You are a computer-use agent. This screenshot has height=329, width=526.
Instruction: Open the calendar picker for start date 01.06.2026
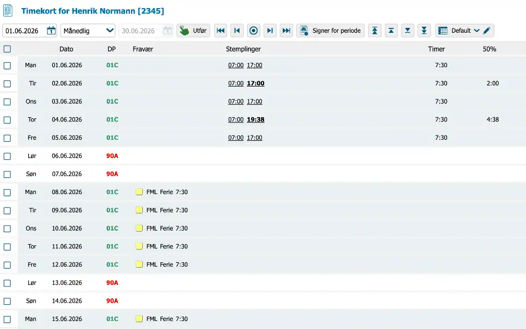[51, 31]
